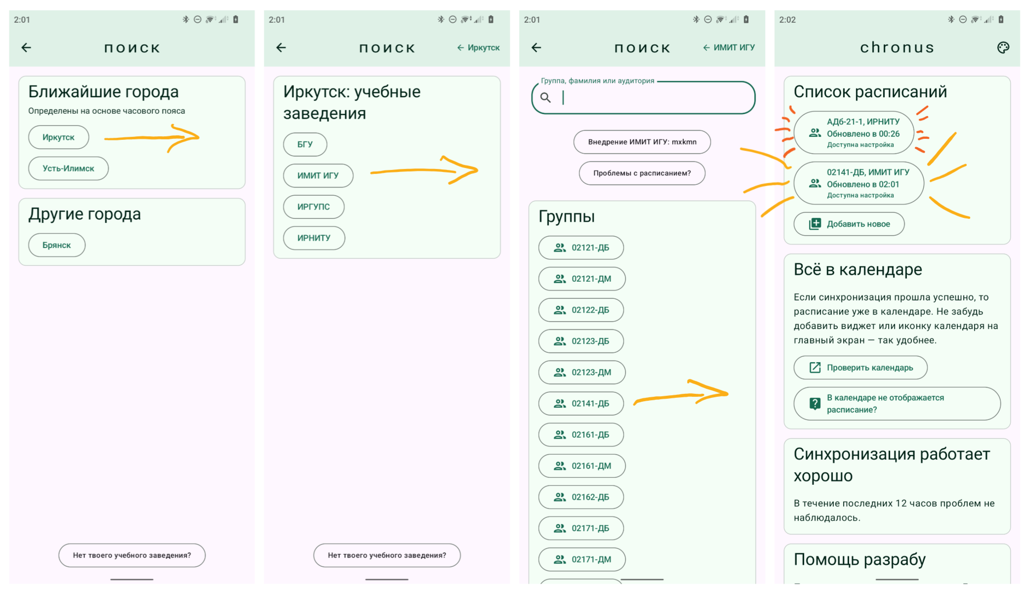1027x592 pixels.
Task: Select group 02141-ДБ from the list
Action: (581, 404)
